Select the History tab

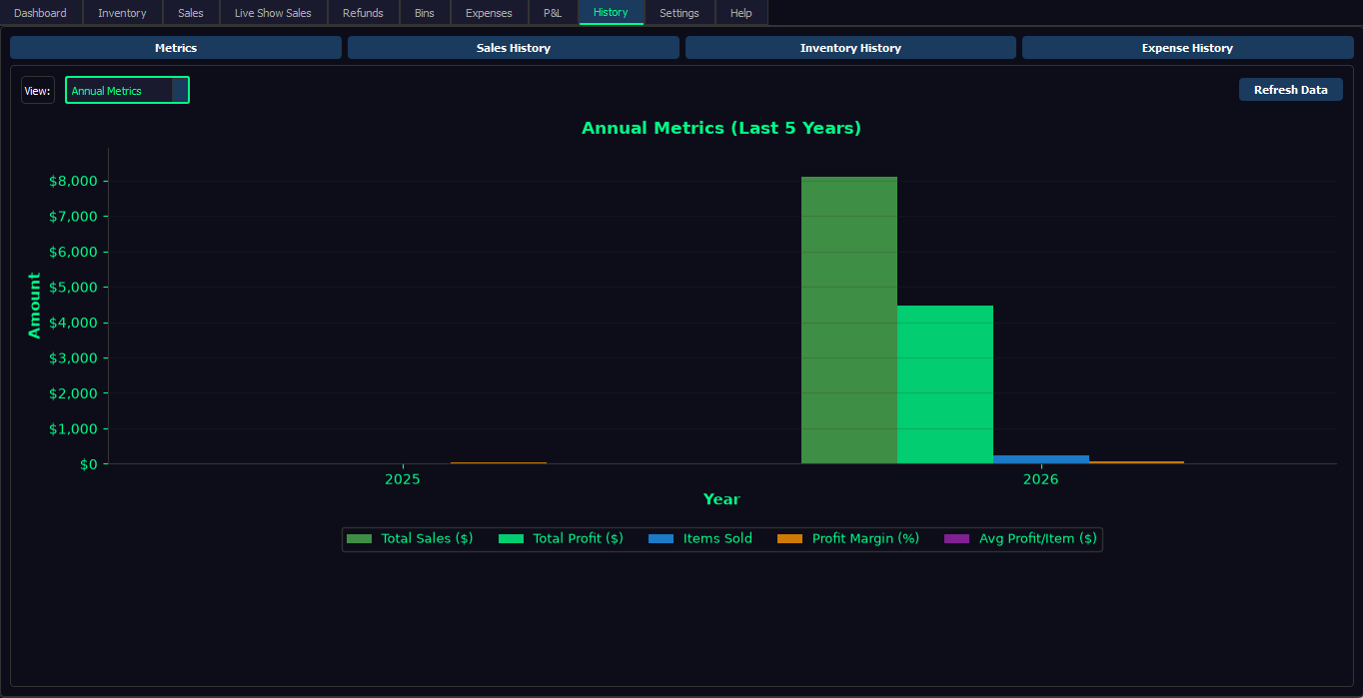pos(611,13)
